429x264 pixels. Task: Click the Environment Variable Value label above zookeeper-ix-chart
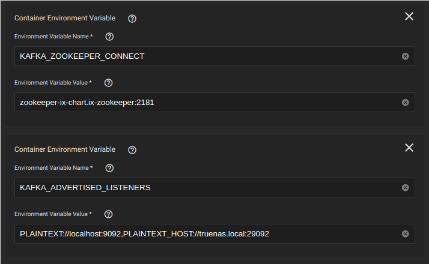pos(53,83)
